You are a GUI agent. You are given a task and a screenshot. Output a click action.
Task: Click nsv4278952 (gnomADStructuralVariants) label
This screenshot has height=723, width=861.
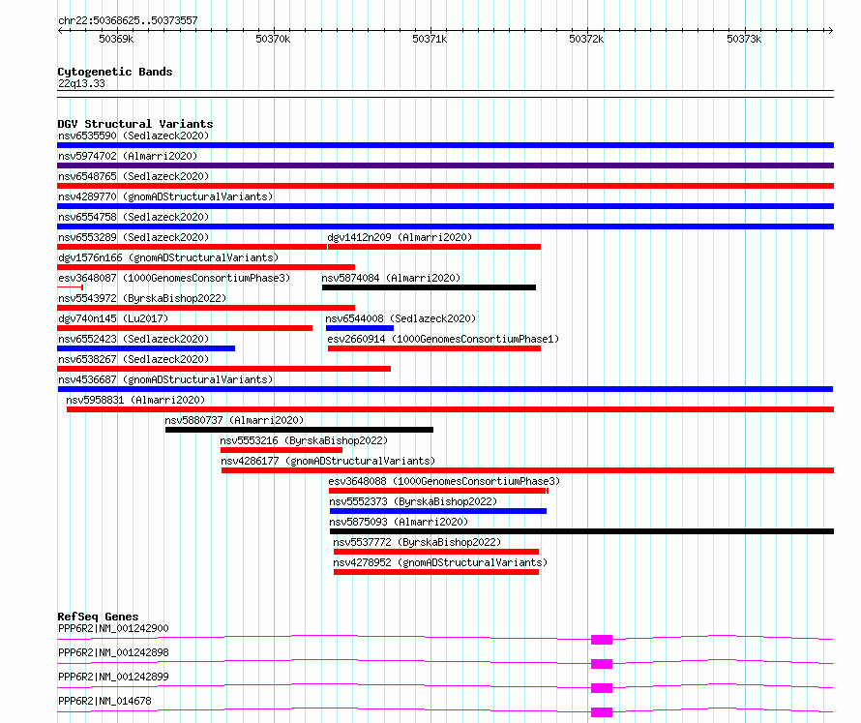point(440,562)
